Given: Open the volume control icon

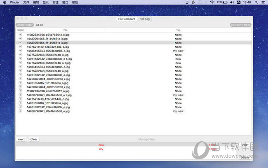Looking at the screenshot, I should [x=232, y=2].
